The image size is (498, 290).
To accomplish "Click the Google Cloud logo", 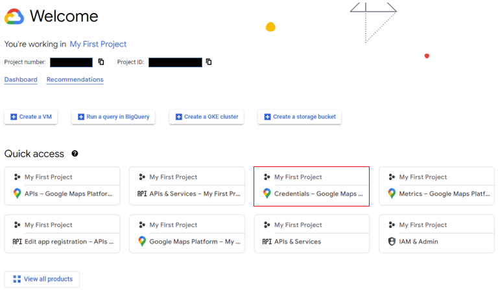I will [x=14, y=16].
